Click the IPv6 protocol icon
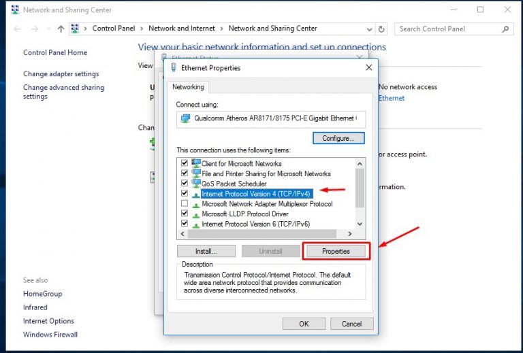The height and width of the screenshot is (353, 523). (196, 224)
